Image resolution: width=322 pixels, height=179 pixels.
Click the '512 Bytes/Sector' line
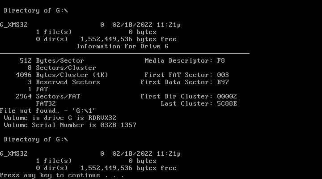pos(52,60)
